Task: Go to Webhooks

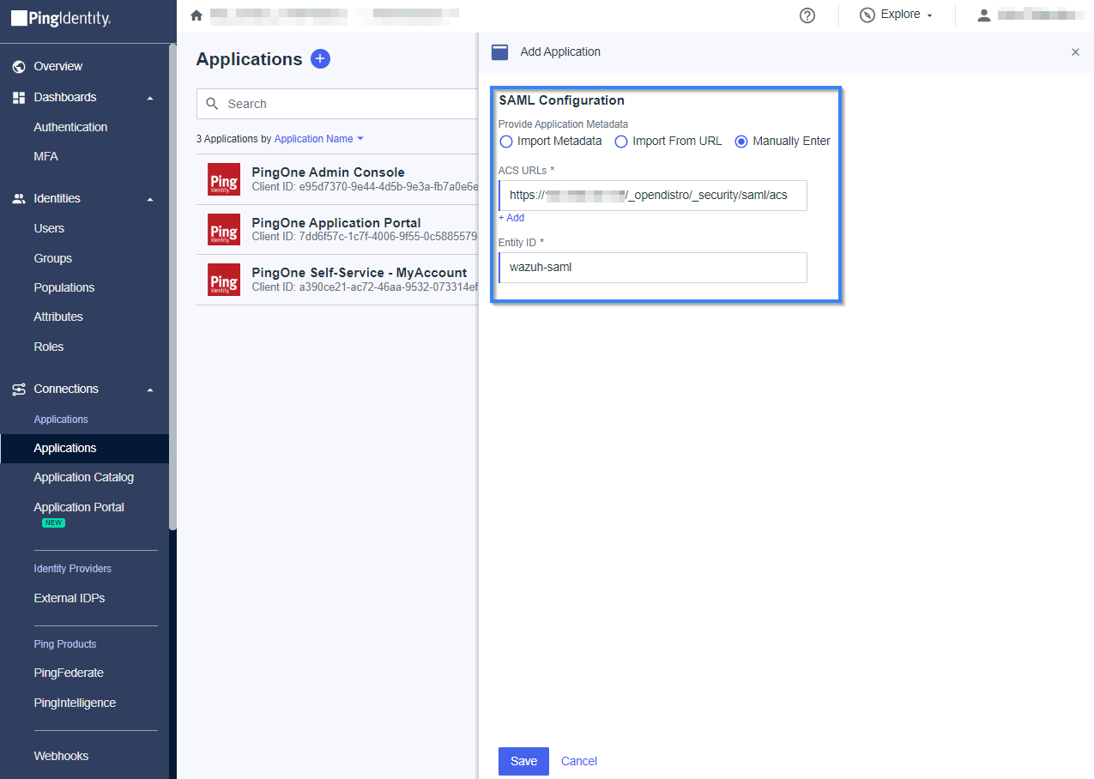Action: pos(61,756)
